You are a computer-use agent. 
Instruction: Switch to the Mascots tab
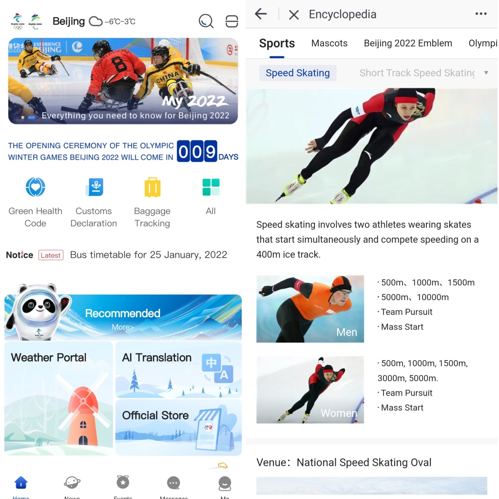click(329, 43)
